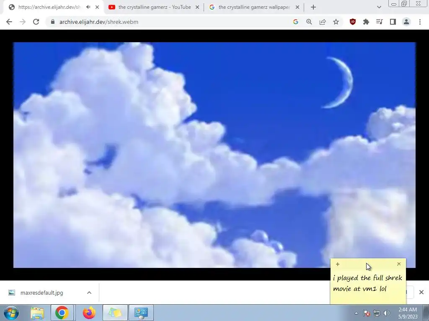Viewport: 429px width, 321px height.
Task: Open the uBlock Origin extension
Action: tap(353, 22)
